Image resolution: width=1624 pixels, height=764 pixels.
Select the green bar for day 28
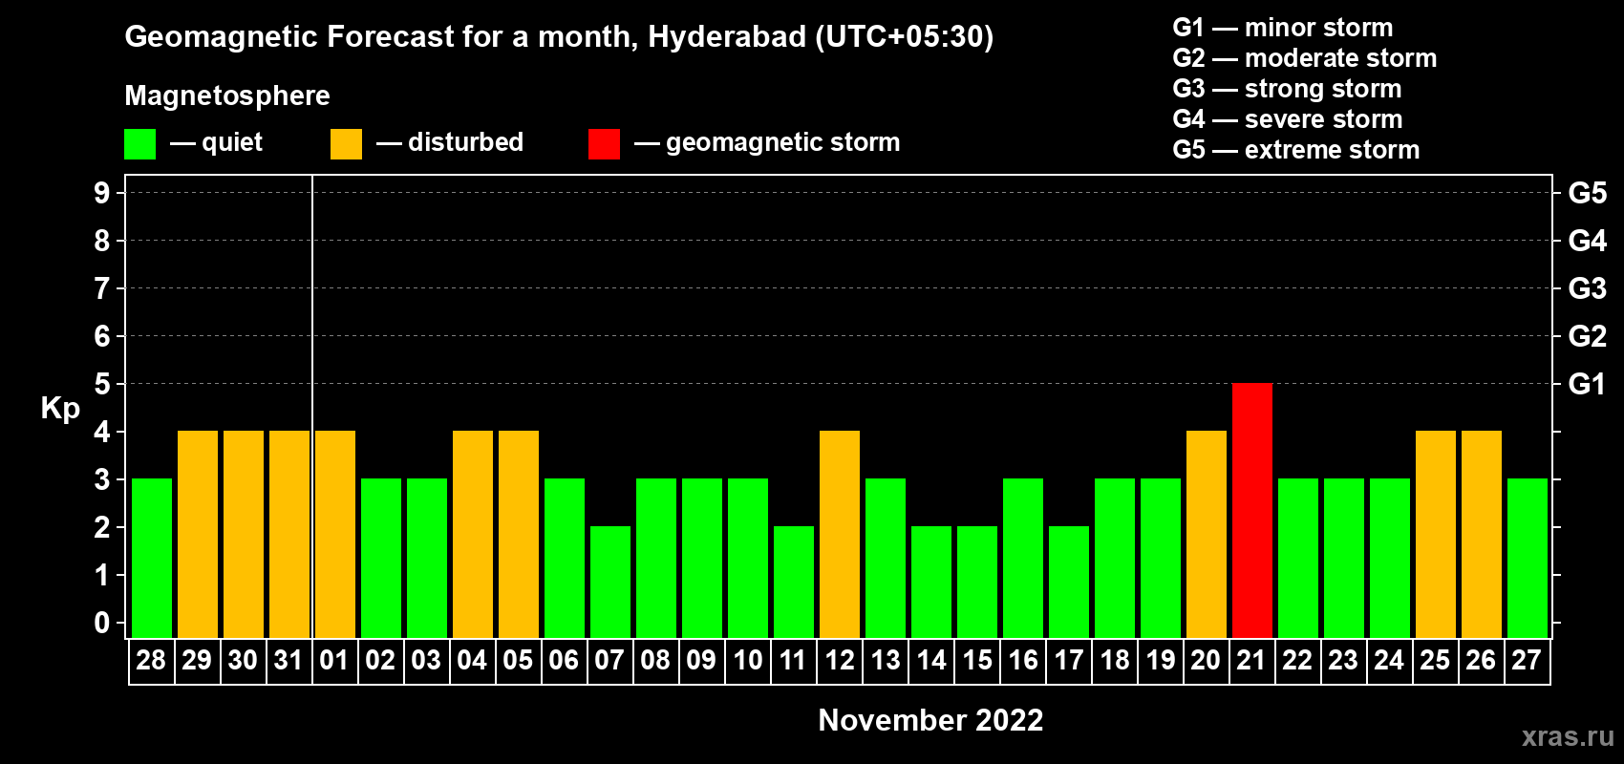(152, 558)
